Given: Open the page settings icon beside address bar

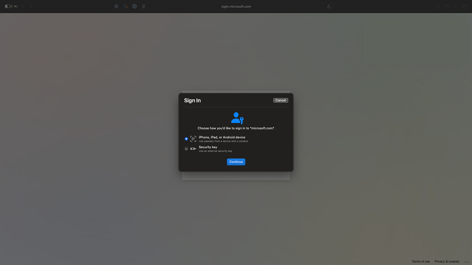Looking at the screenshot, I should (x=144, y=6).
